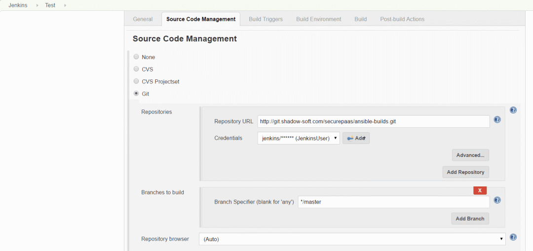
Task: Select the Git radio button
Action: click(136, 93)
